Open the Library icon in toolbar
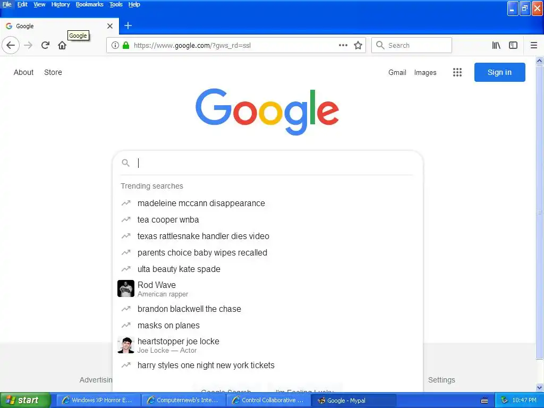 496,45
